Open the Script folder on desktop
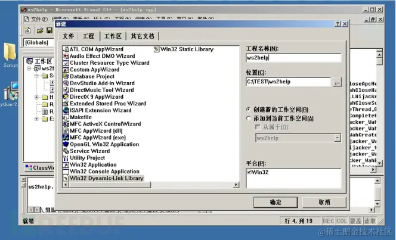Image resolution: width=396 pixels, height=240 pixels. coord(10,55)
